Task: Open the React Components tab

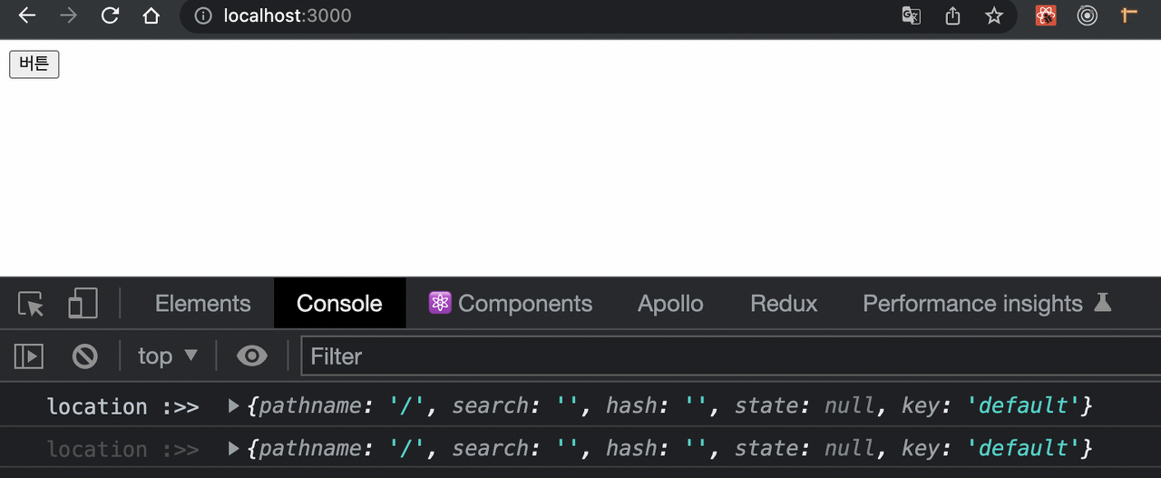Action: click(511, 304)
